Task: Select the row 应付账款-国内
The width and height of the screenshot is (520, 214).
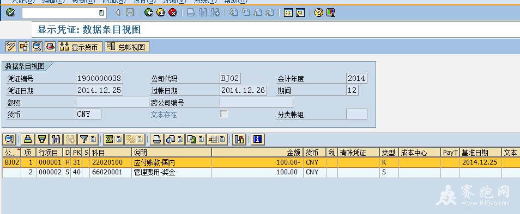Action: click(261, 162)
